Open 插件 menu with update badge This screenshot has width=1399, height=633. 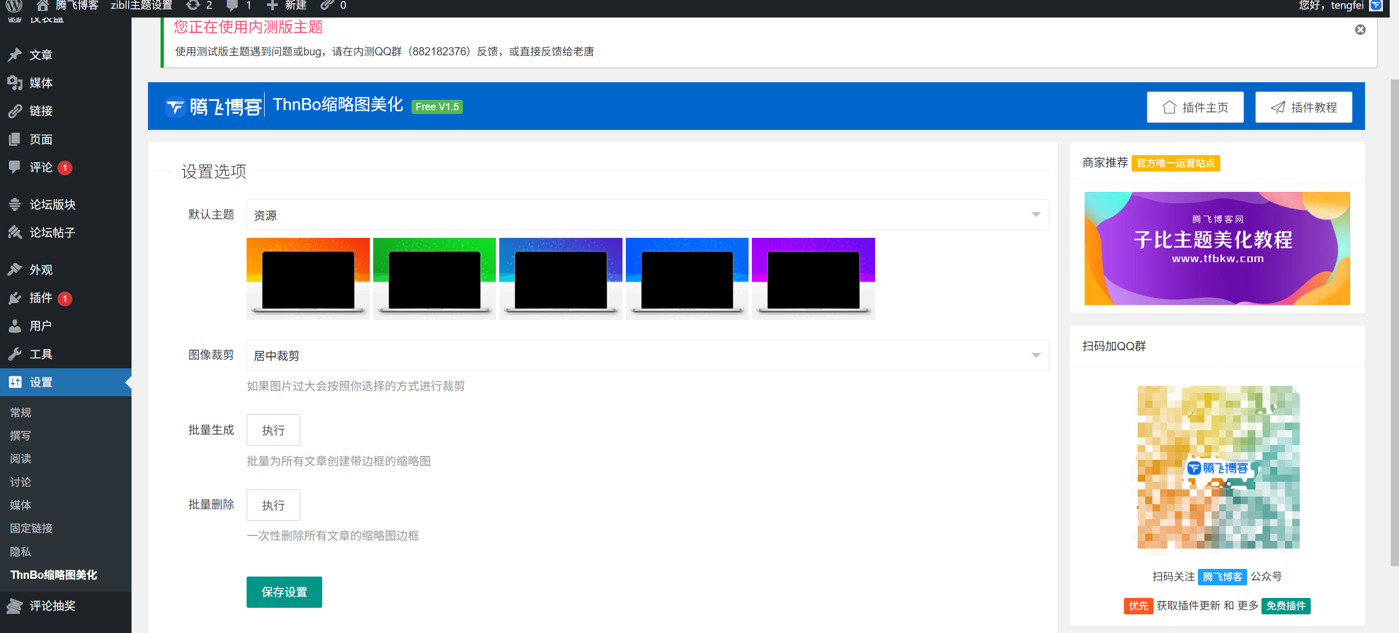[x=41, y=298]
